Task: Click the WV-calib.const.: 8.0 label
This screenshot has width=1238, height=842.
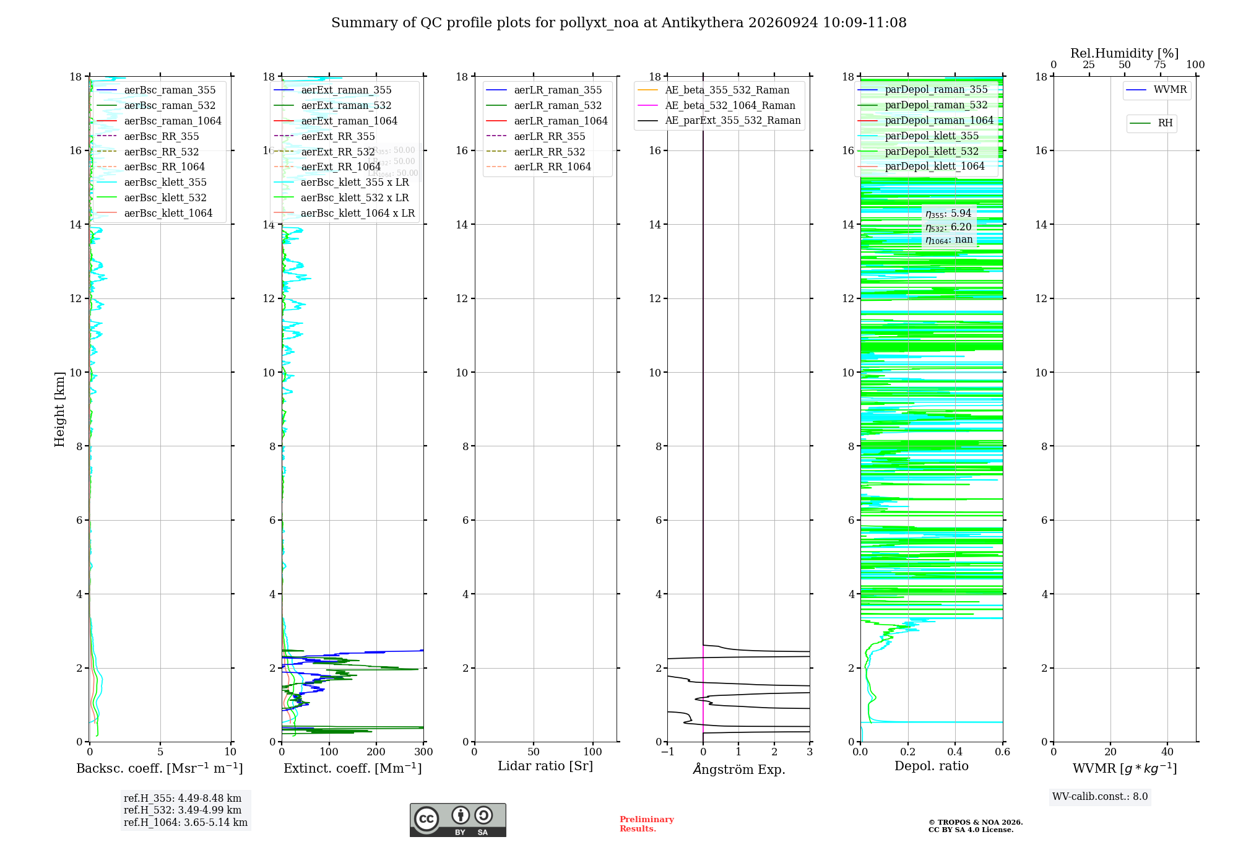Action: tap(1100, 797)
